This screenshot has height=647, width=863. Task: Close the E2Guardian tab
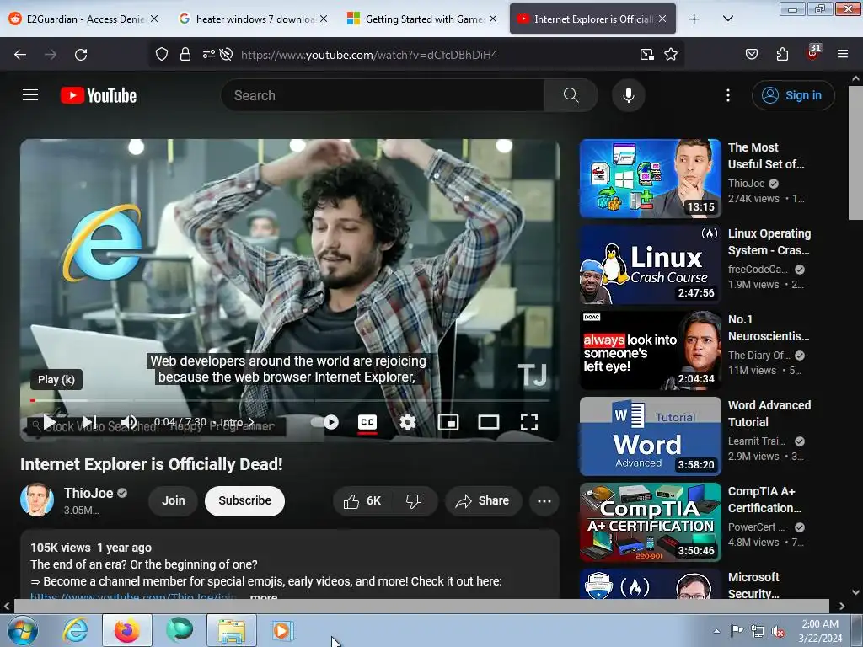point(155,19)
